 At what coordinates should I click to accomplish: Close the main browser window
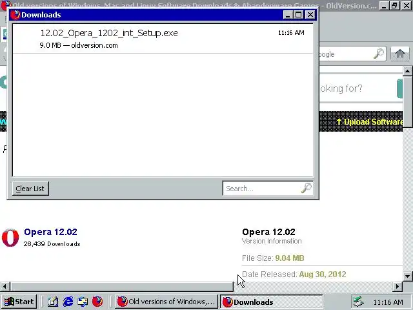tap(407, 6)
